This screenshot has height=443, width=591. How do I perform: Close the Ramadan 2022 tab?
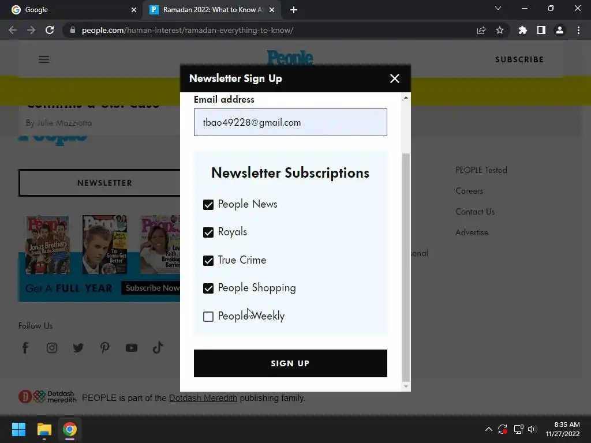[272, 10]
